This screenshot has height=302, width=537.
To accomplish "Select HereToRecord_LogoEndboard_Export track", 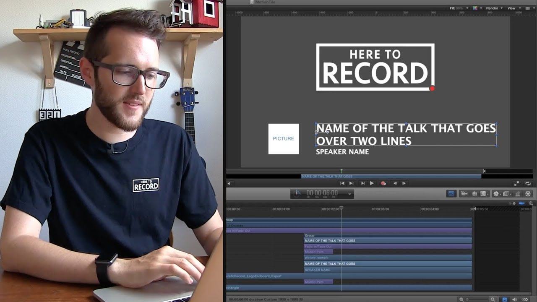I will pos(349,276).
